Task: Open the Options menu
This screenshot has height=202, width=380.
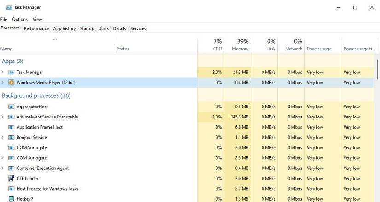Action: [20, 19]
